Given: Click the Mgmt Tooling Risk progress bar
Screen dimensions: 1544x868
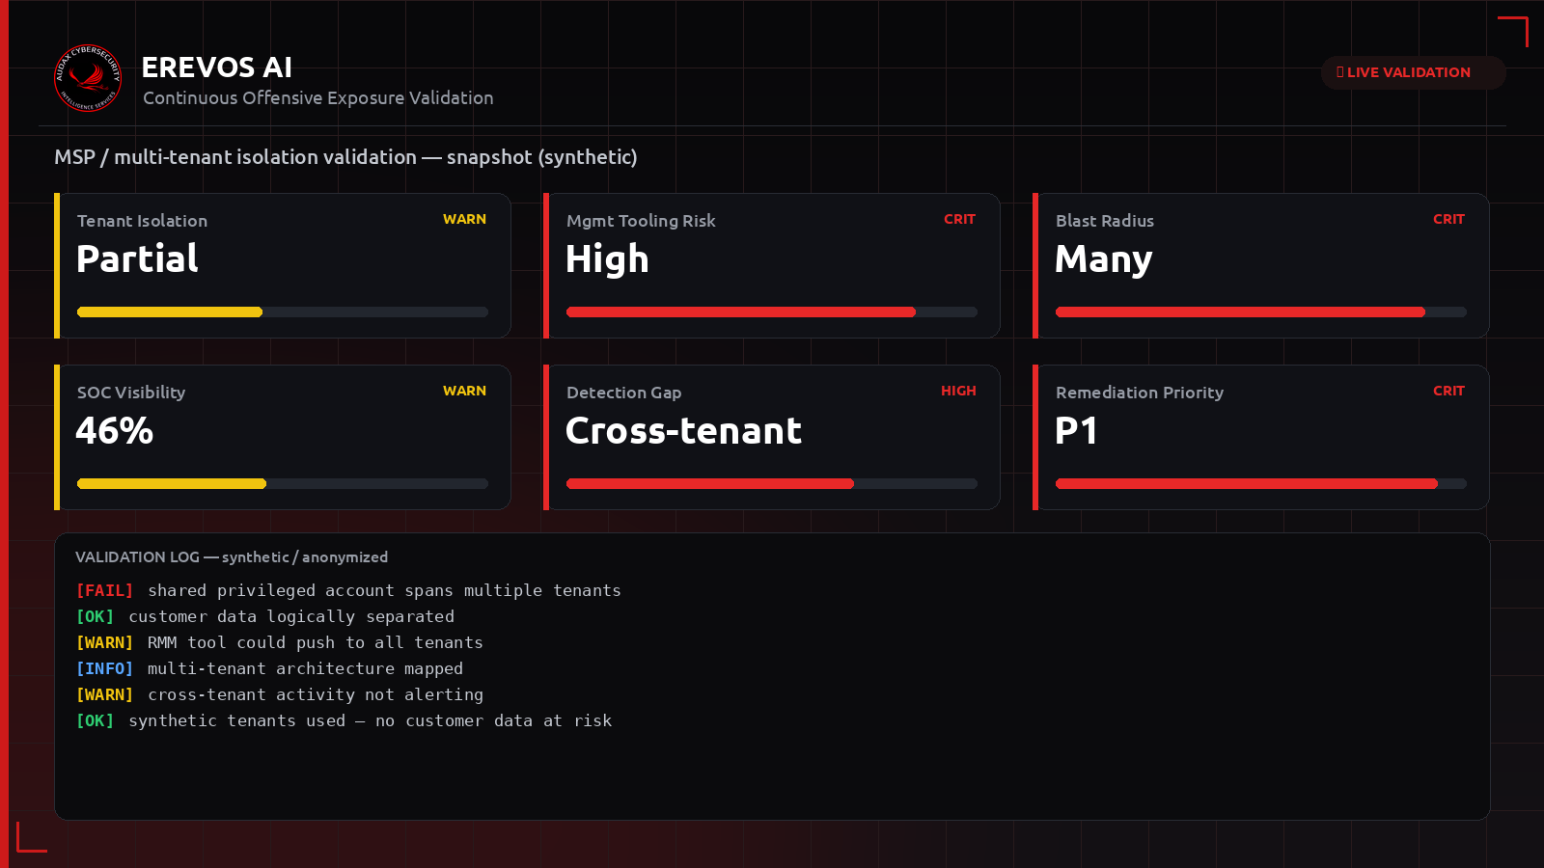Looking at the screenshot, I should pyautogui.click(x=772, y=312).
